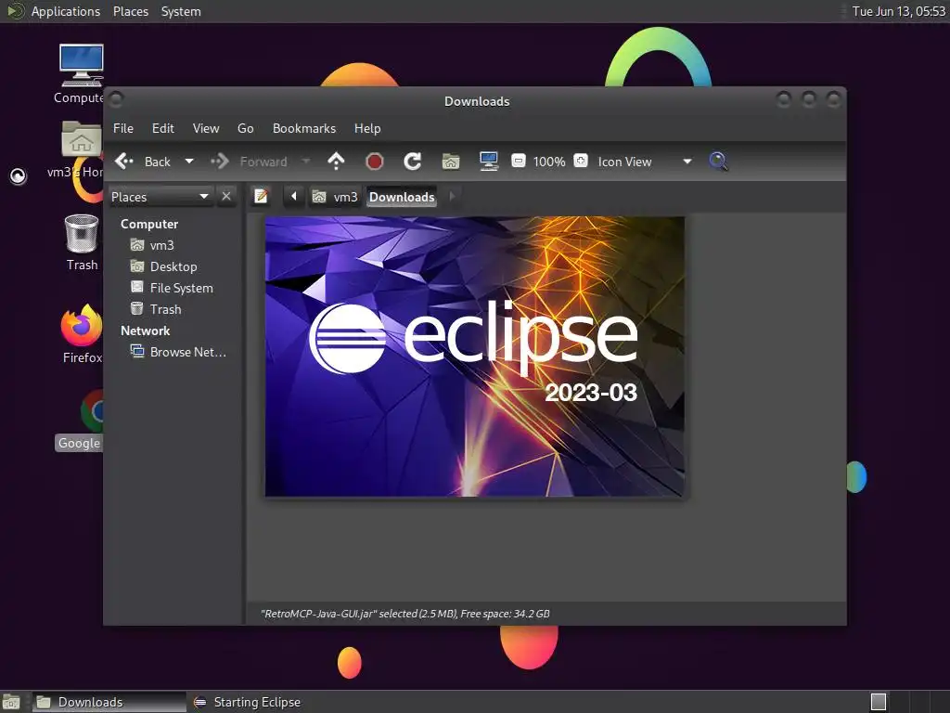950x713 pixels.
Task: Go to parent folder with Up arrow
Action: click(x=336, y=162)
